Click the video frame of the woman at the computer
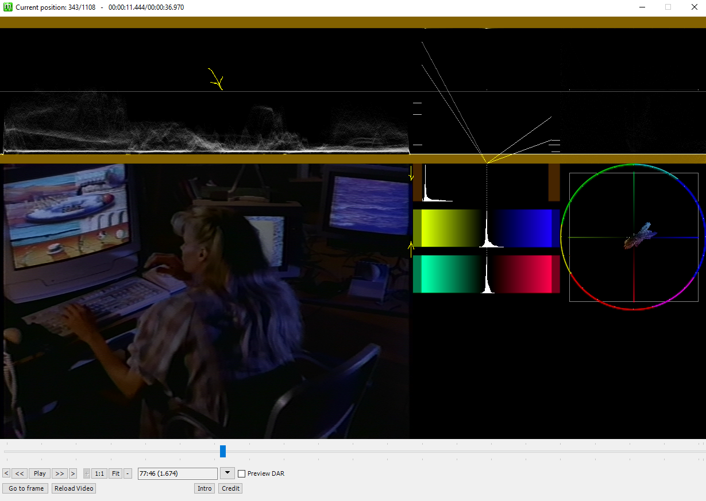 pos(206,301)
